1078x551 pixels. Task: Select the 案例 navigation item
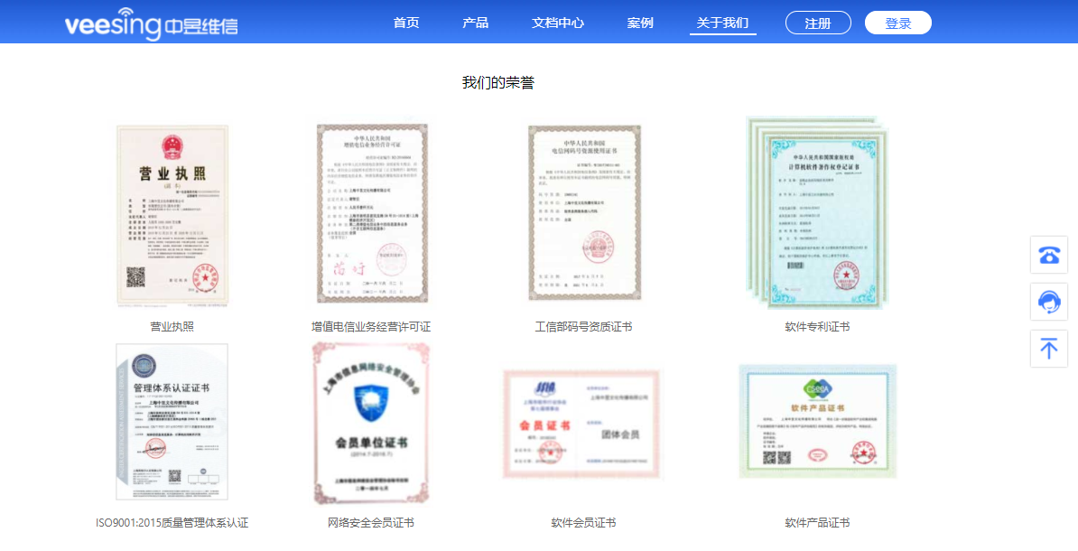[x=640, y=23]
